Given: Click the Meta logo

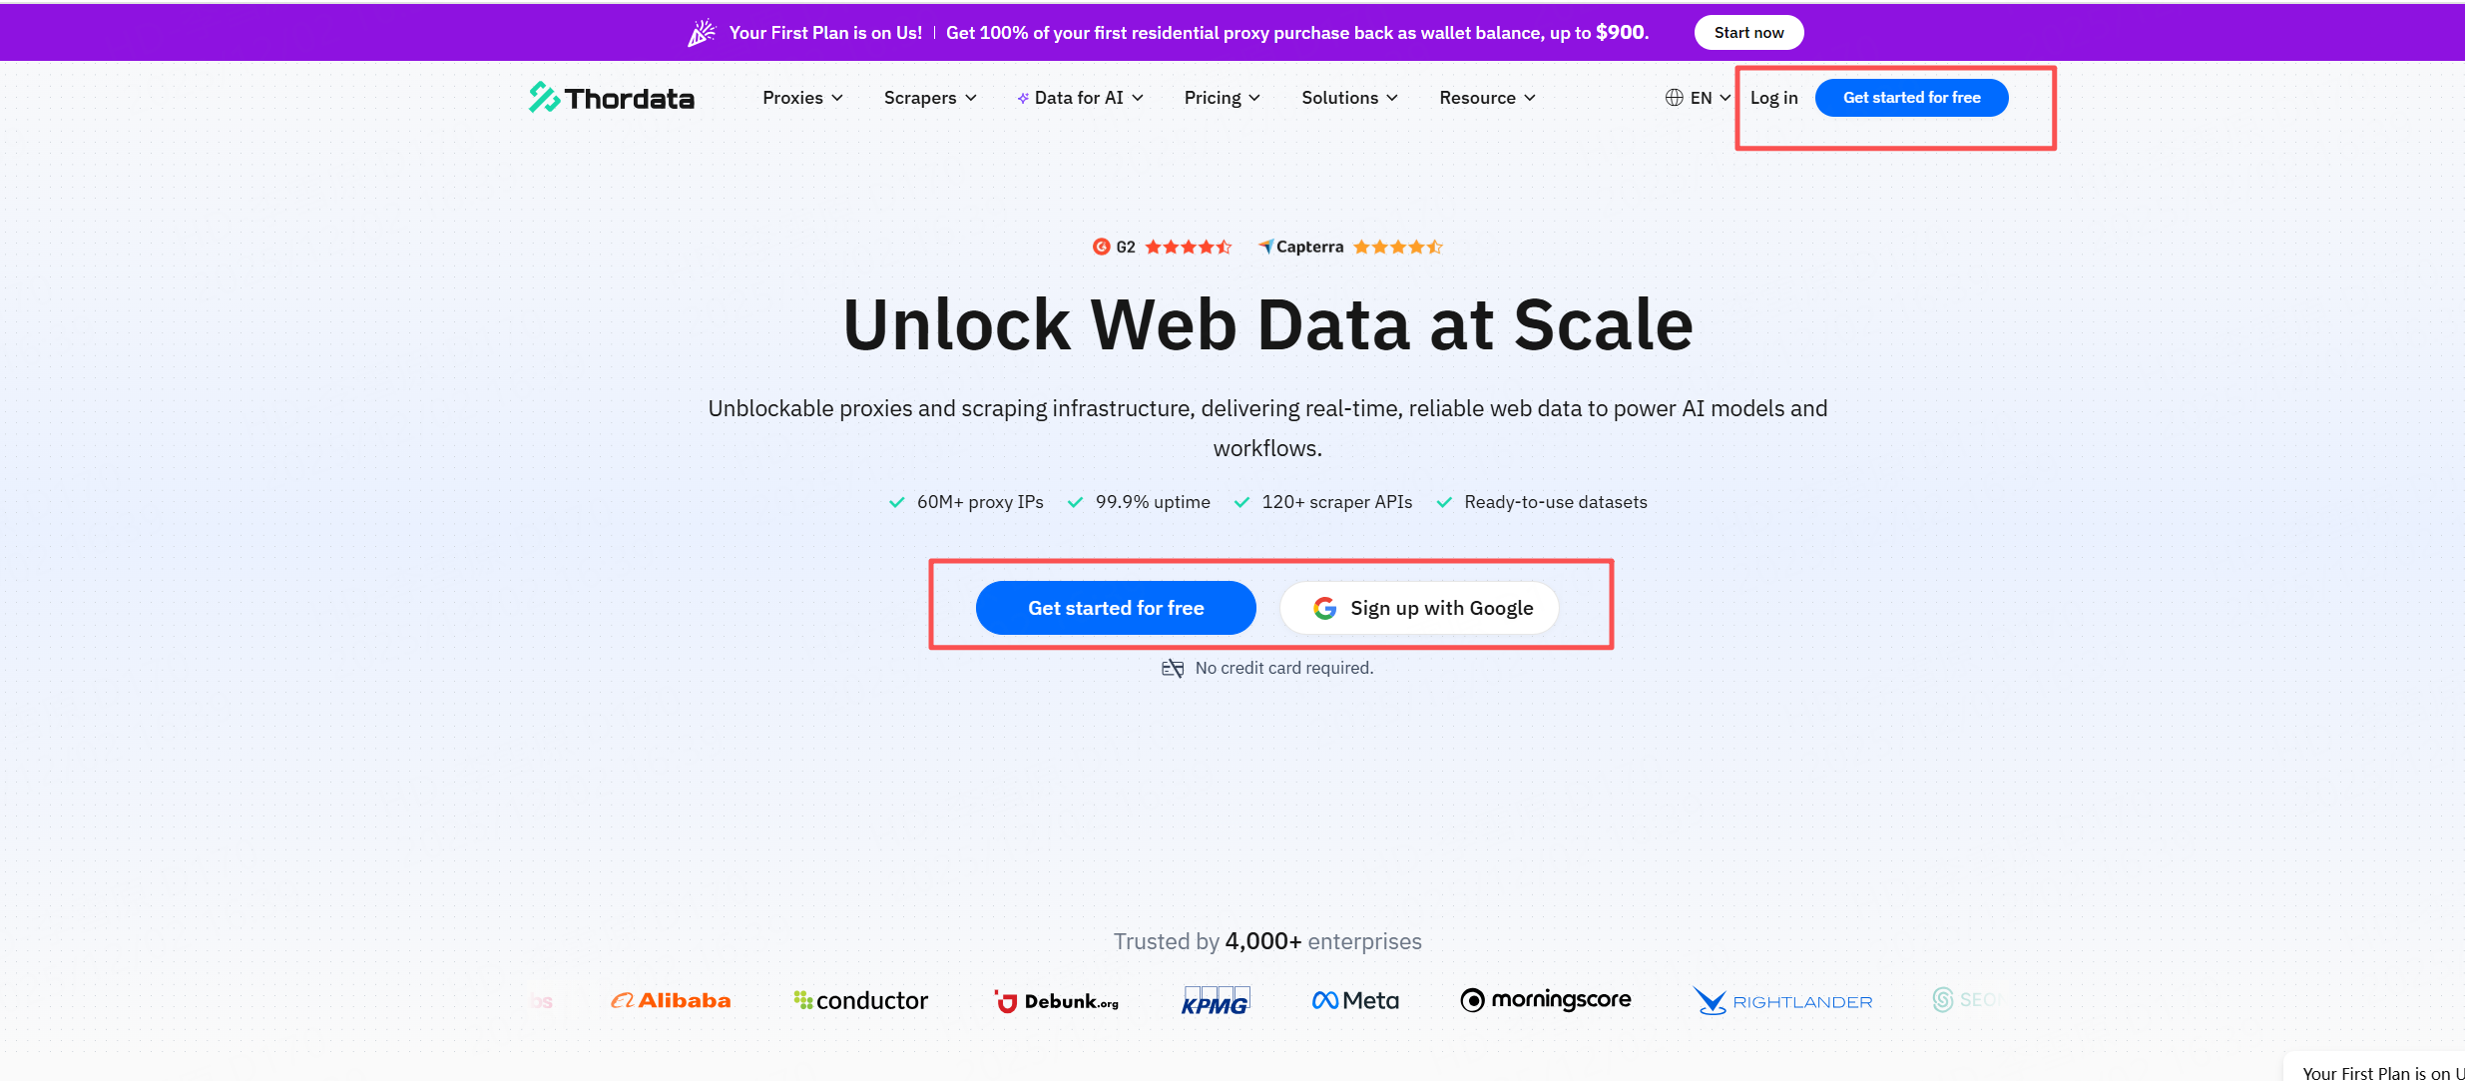Looking at the screenshot, I should 1355,1000.
